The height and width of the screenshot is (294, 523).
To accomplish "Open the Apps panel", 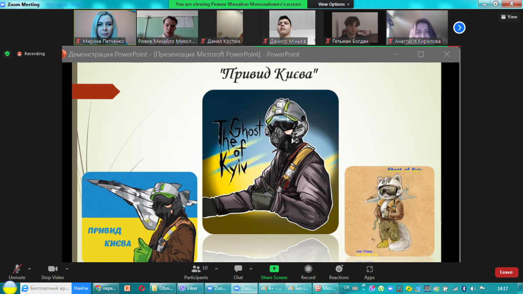I will (x=370, y=271).
